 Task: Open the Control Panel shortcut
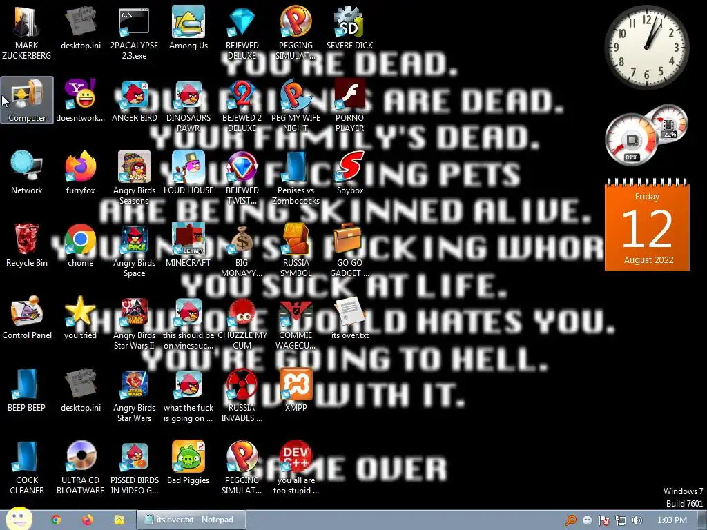pos(27,317)
